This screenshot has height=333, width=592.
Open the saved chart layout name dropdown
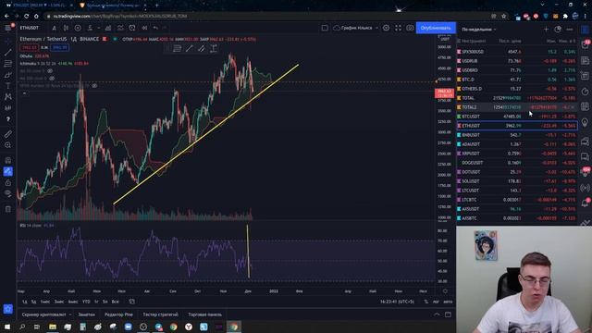coord(356,28)
